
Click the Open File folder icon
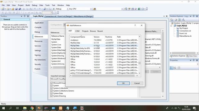point(13,9)
